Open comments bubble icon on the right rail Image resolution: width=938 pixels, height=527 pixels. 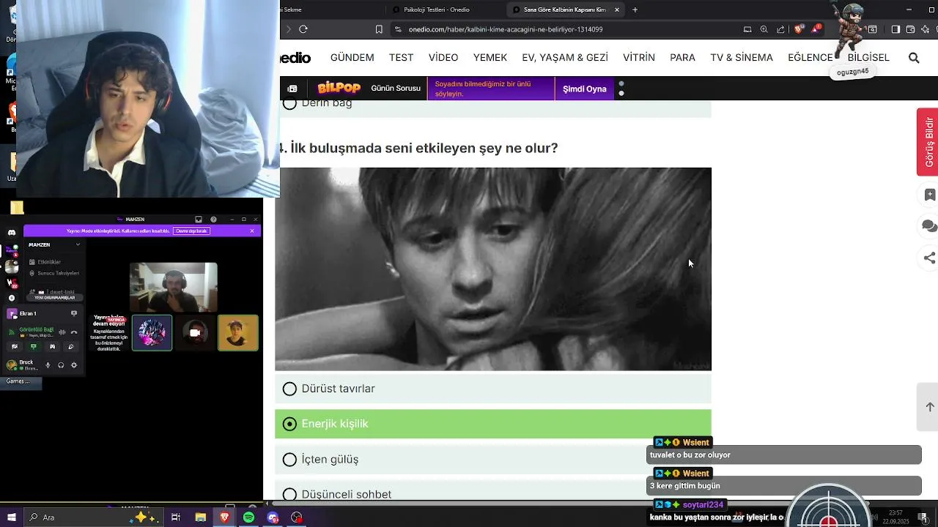point(929,226)
